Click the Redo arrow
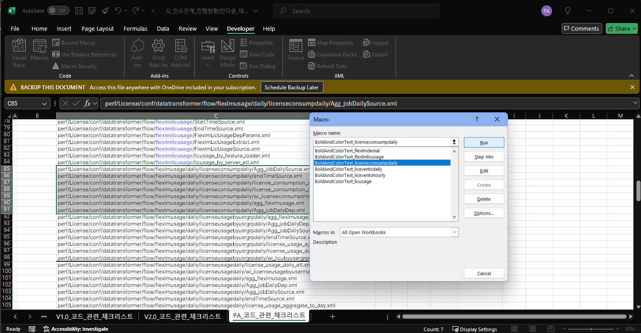 pyautogui.click(x=135, y=10)
